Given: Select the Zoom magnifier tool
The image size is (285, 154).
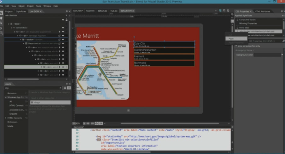Looking at the screenshot, I should (x=1, y=23).
